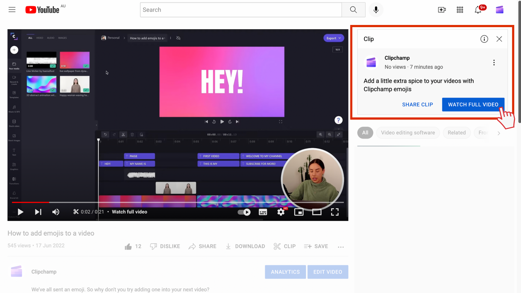
Task: Click undo arrow in editor timeline
Action: pyautogui.click(x=105, y=135)
